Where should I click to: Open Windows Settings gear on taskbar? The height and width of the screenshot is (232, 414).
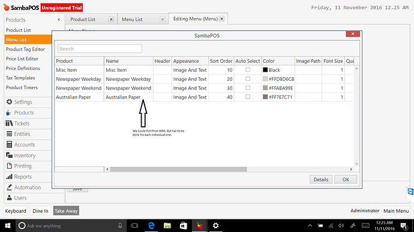(x=216, y=225)
